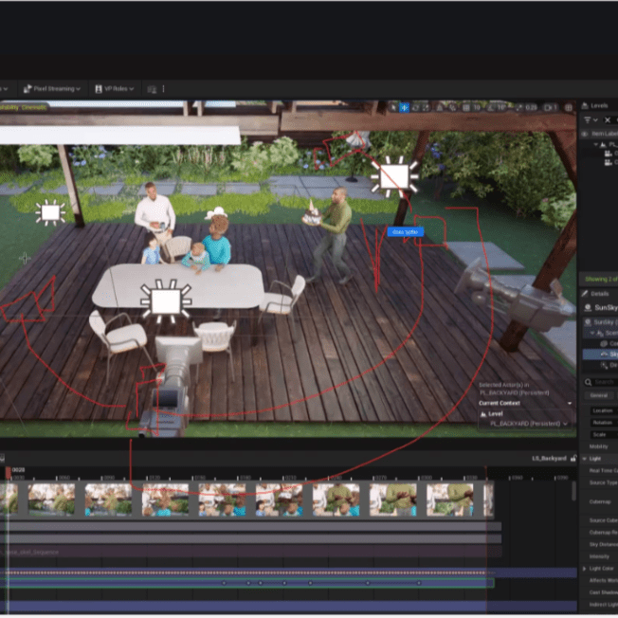Open the Pixel Streaming dropdown
The height and width of the screenshot is (618, 618).
click(x=52, y=89)
